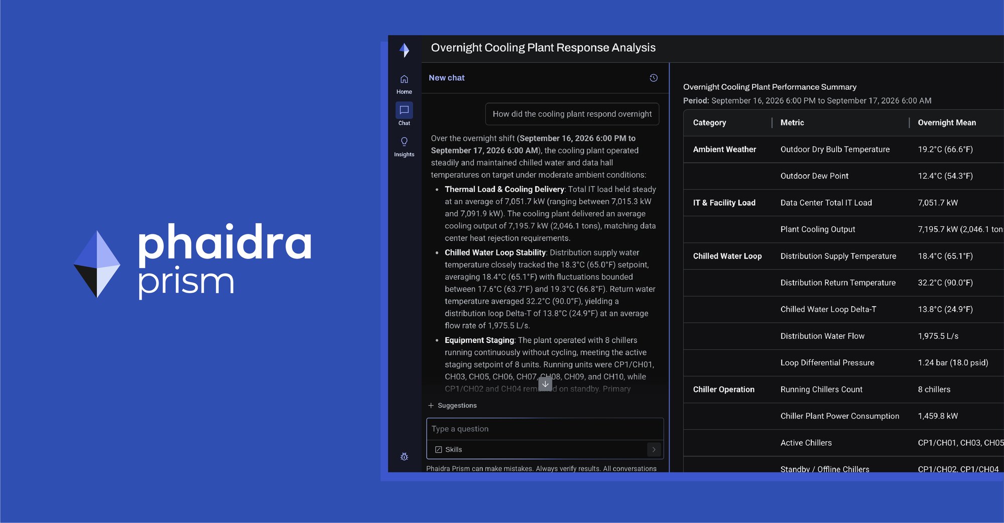The height and width of the screenshot is (523, 1004).
Task: Select the user message about the cooling plant overnight
Action: (572, 114)
